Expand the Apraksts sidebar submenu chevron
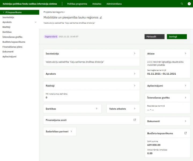Screen dimensions: 193x161 tap(36, 22)
